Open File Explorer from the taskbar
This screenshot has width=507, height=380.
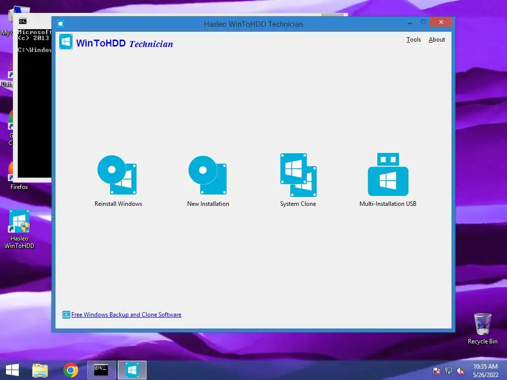click(40, 370)
